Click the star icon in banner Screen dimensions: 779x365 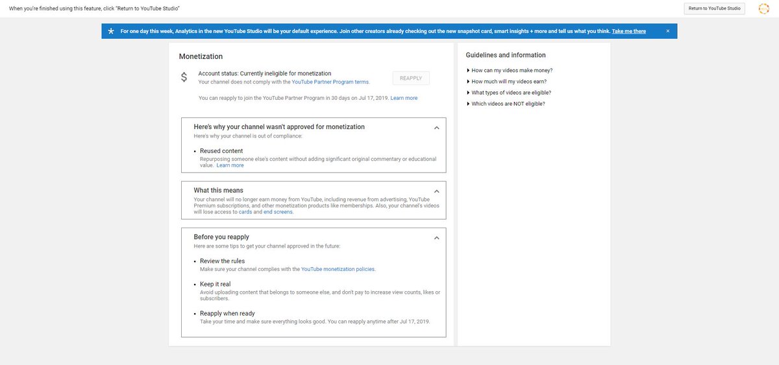(x=111, y=31)
